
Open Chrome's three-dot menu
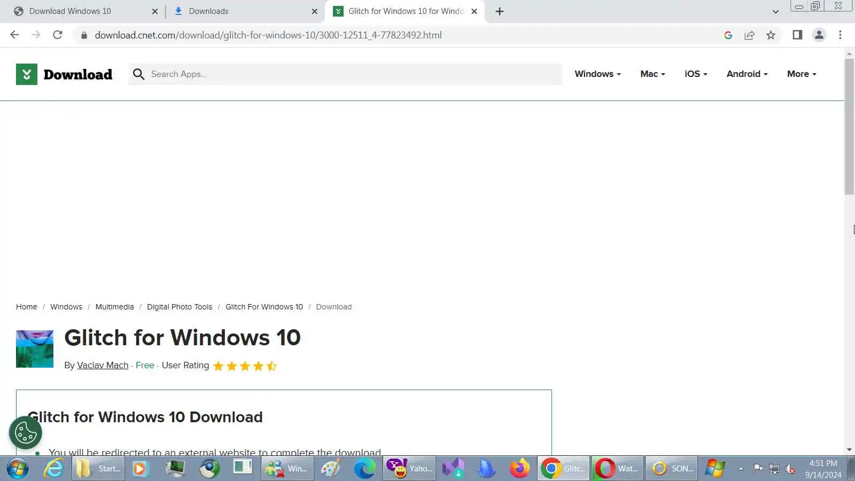(840, 35)
